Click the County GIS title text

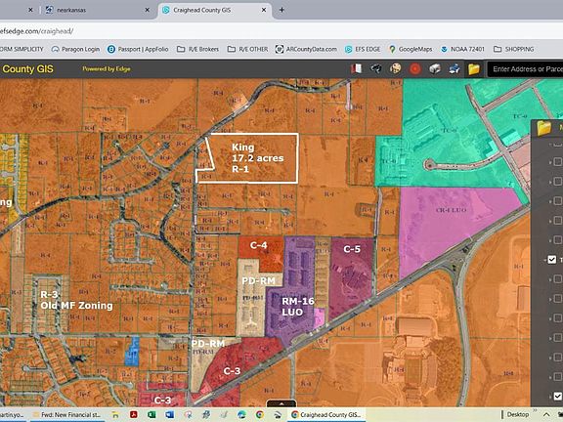coord(27,69)
